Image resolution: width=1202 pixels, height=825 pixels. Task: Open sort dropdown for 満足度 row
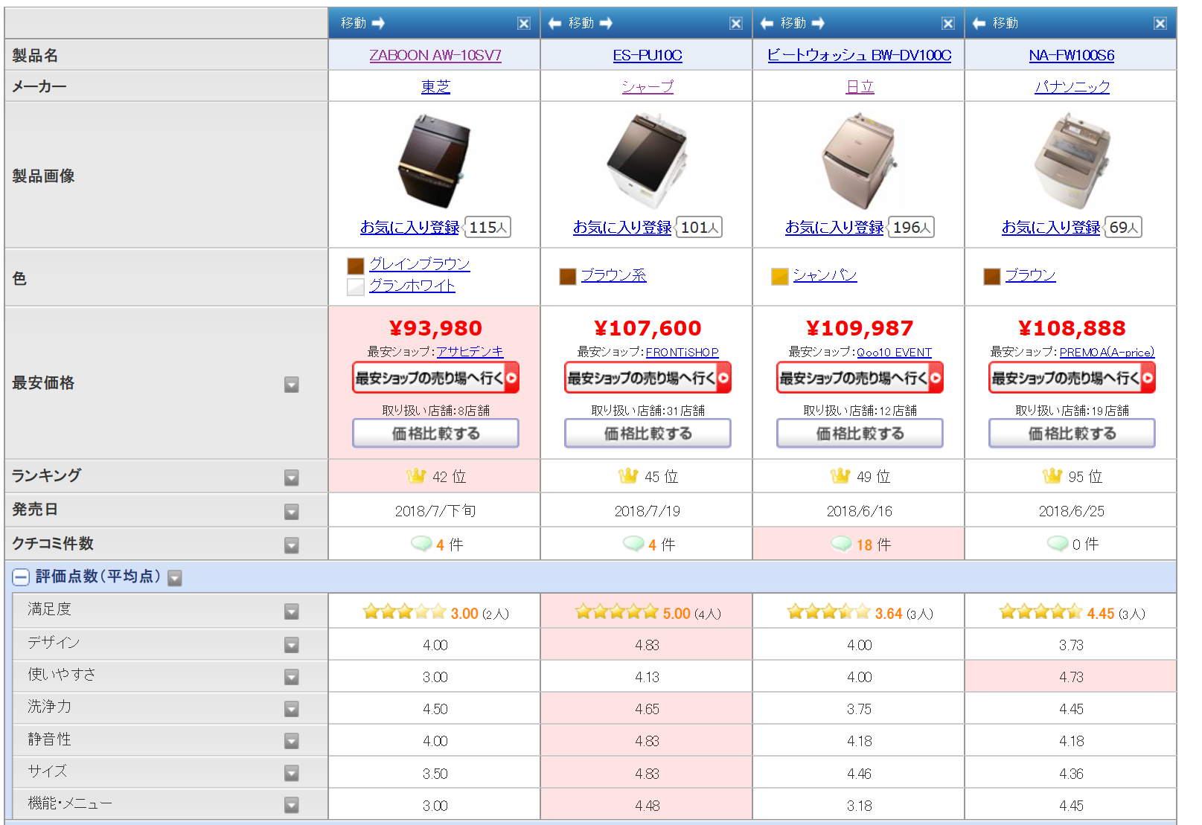pos(292,611)
